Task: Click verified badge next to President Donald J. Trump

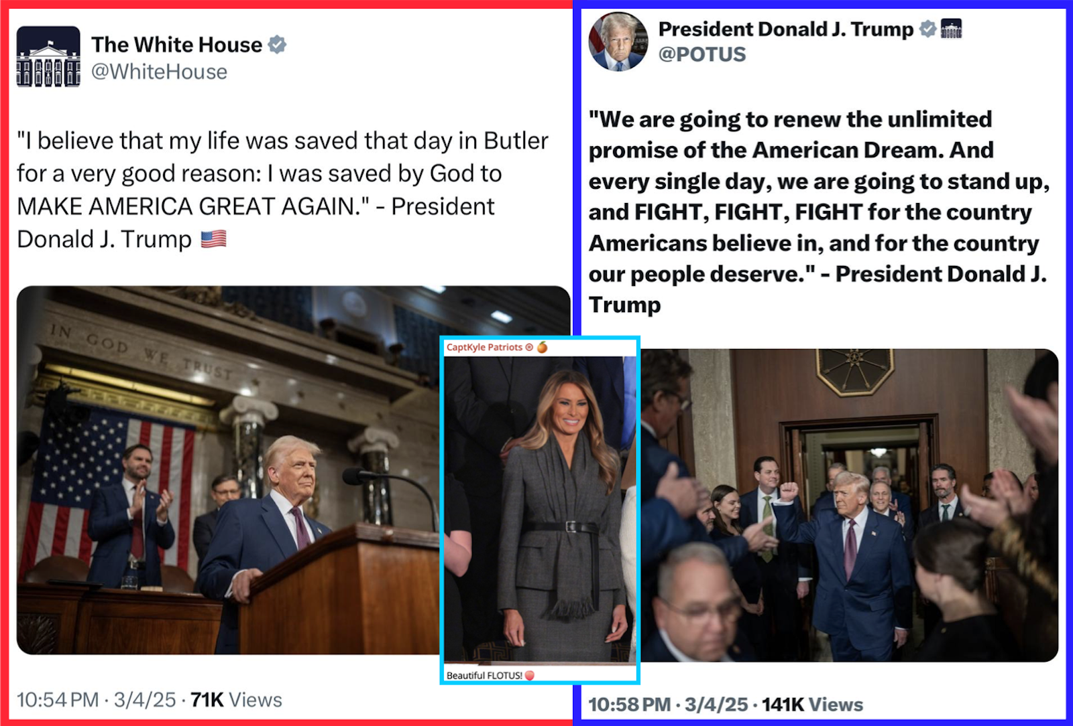Action: pos(927,29)
